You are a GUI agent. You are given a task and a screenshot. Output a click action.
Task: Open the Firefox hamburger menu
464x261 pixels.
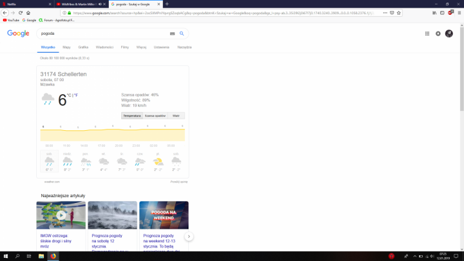459,13
